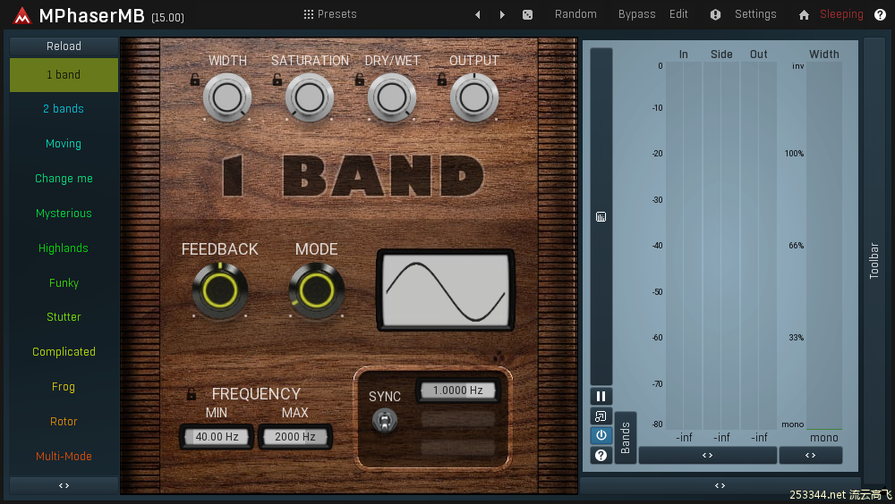Image resolution: width=895 pixels, height=504 pixels.
Task: Select the '1 band' preset
Action: tap(64, 75)
